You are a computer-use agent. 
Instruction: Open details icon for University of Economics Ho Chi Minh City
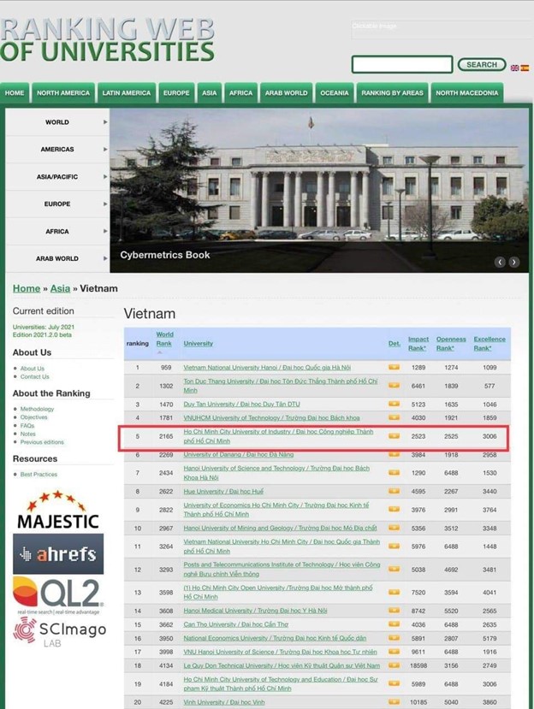[394, 509]
